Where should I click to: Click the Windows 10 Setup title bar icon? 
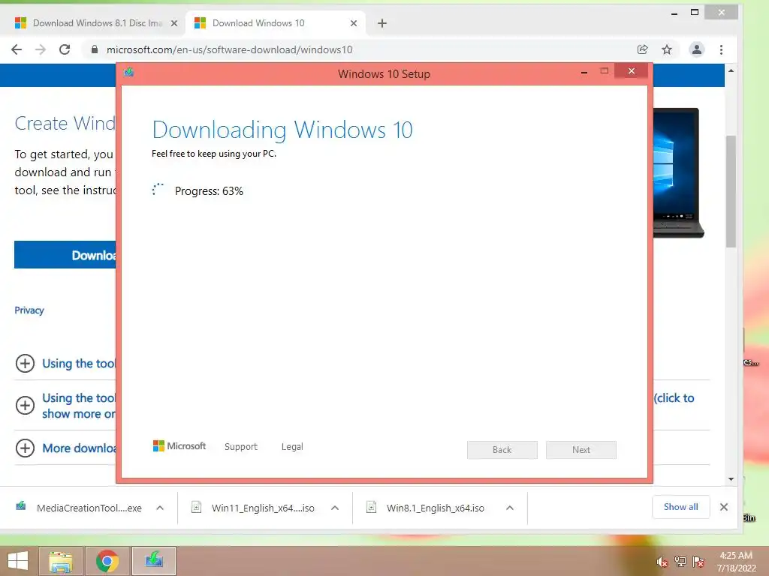coord(129,73)
